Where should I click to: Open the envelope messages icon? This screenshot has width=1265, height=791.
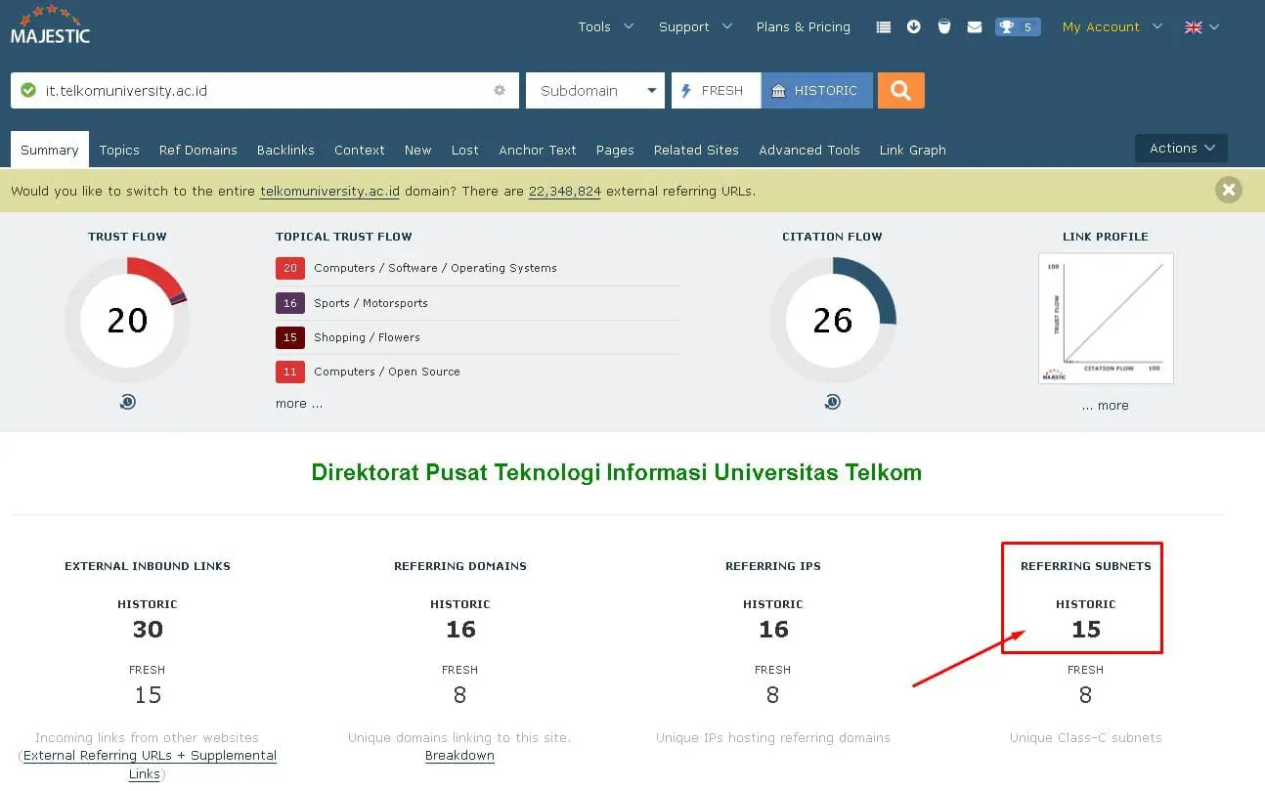coord(975,27)
